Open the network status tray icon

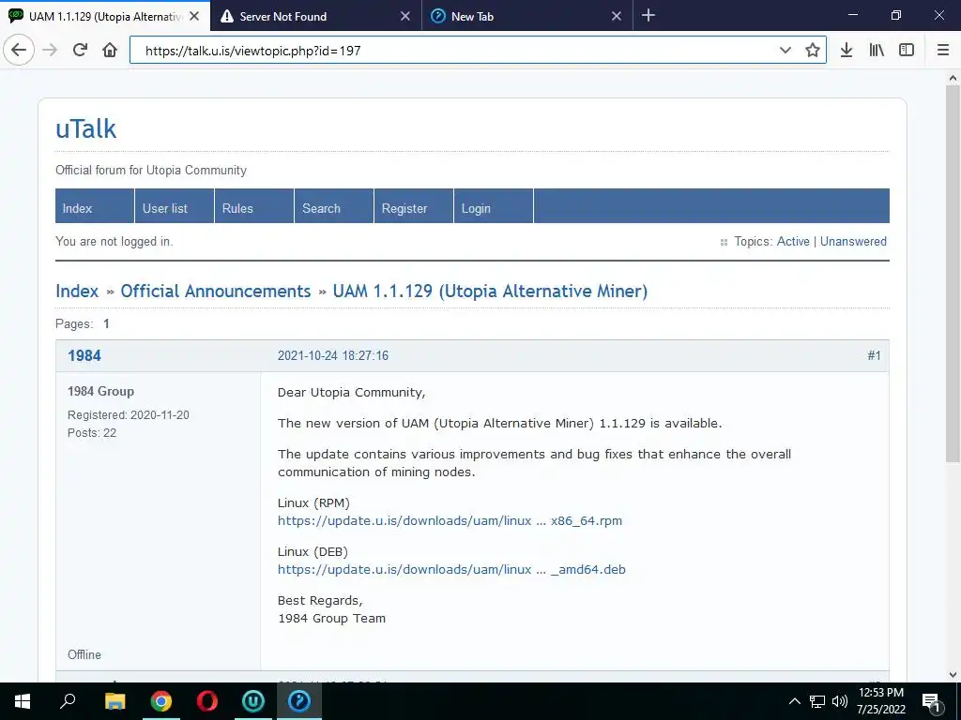point(817,701)
